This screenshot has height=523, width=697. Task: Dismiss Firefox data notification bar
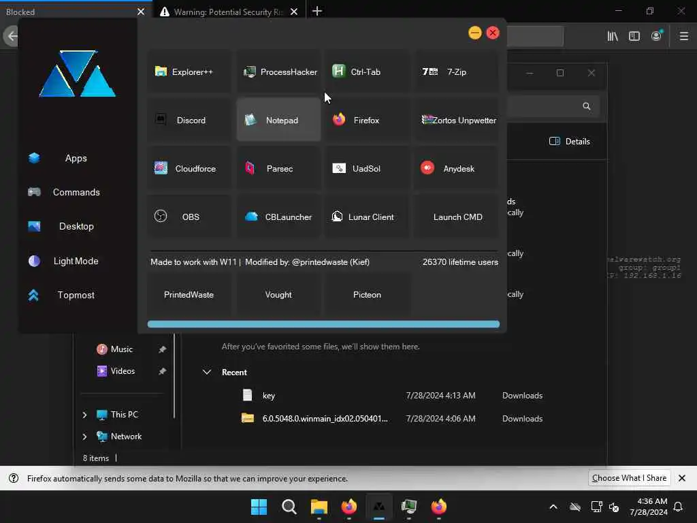click(x=682, y=478)
